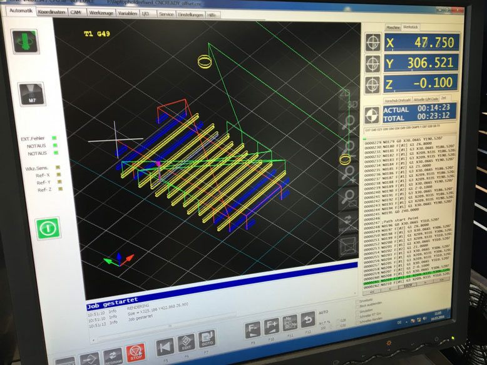Select the zoom window magnifier icon
Screen dimensions: 487x365
pyautogui.click(x=349, y=199)
